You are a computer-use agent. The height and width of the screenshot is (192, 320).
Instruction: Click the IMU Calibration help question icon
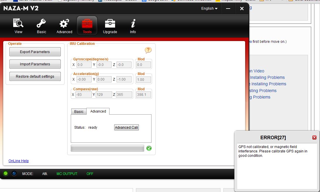148,50
